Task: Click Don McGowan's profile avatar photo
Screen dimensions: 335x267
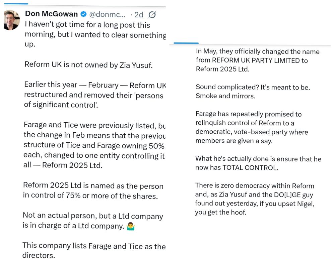Action: (x=12, y=20)
